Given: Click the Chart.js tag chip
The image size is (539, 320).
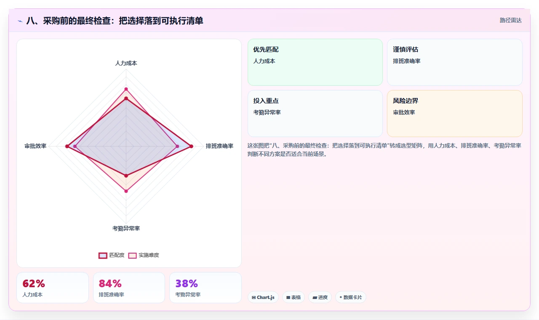Looking at the screenshot, I should pyautogui.click(x=263, y=297).
